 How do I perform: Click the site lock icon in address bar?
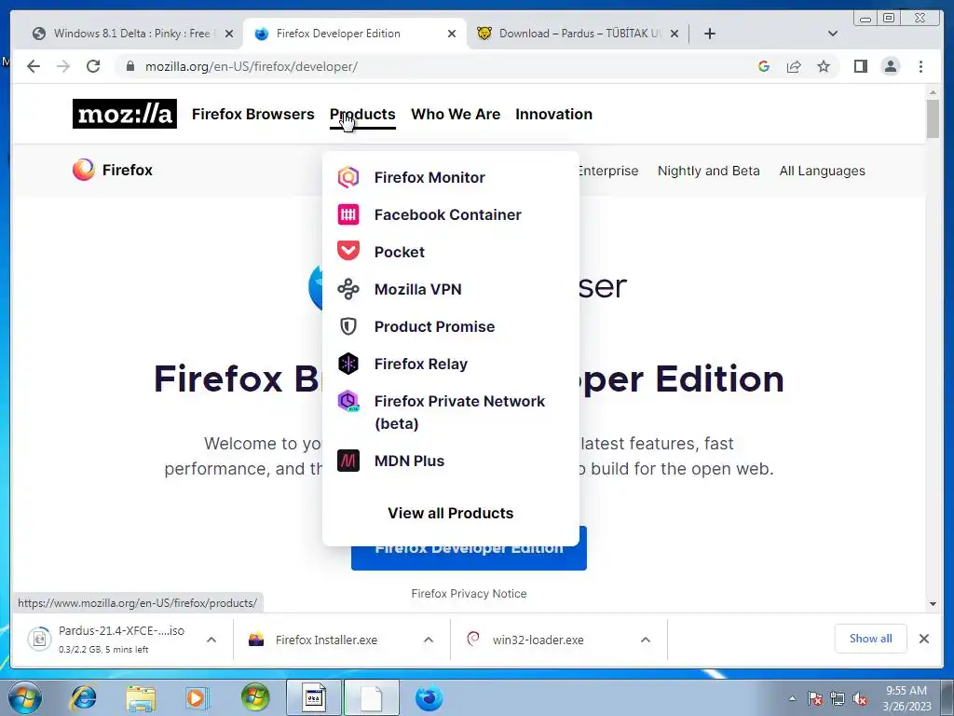[129, 66]
